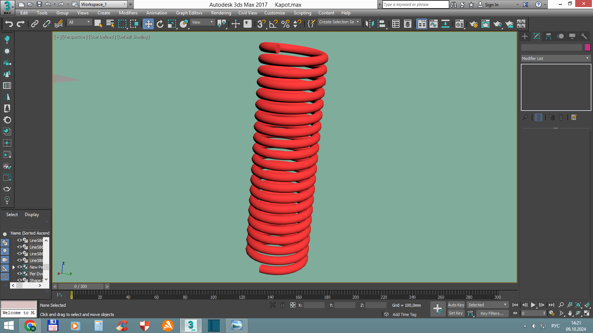Click the big Set Keys plus-key button
The height and width of the screenshot is (333, 593).
[x=438, y=309]
